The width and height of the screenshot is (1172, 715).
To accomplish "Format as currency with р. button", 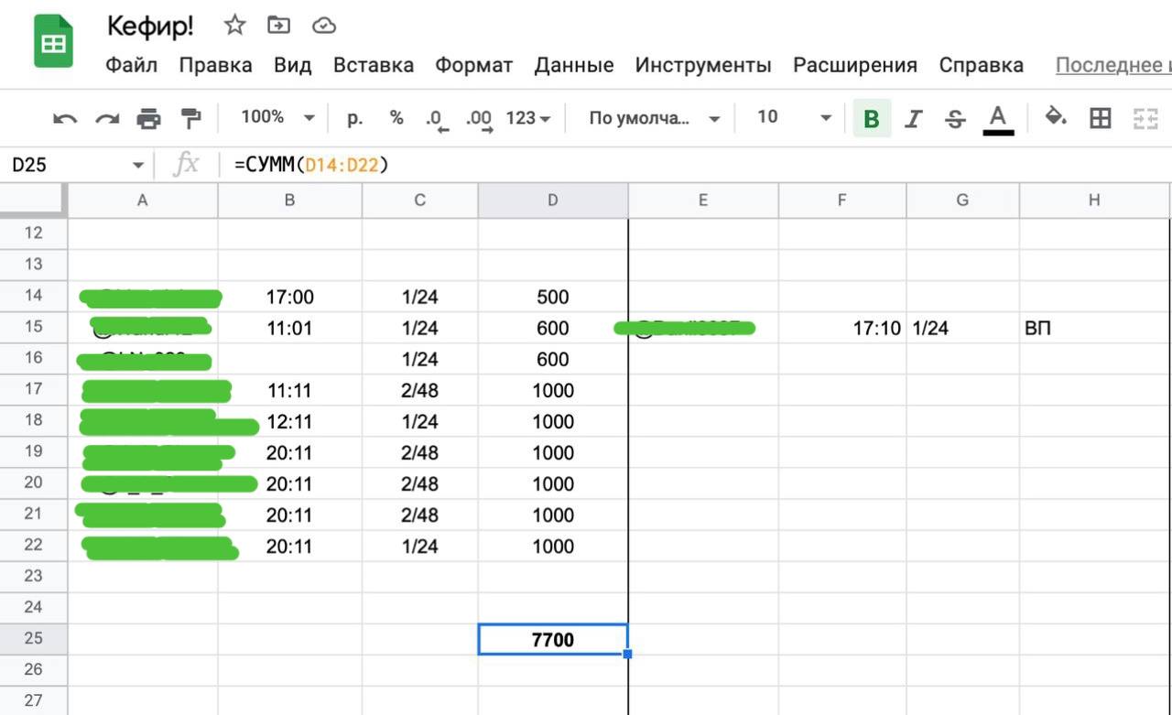I will [355, 118].
